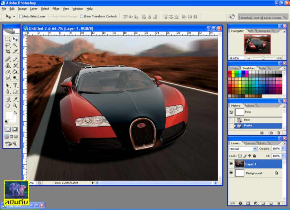Delete layer using Layers trash icon
The height and width of the screenshot is (210, 290).
[x=279, y=203]
